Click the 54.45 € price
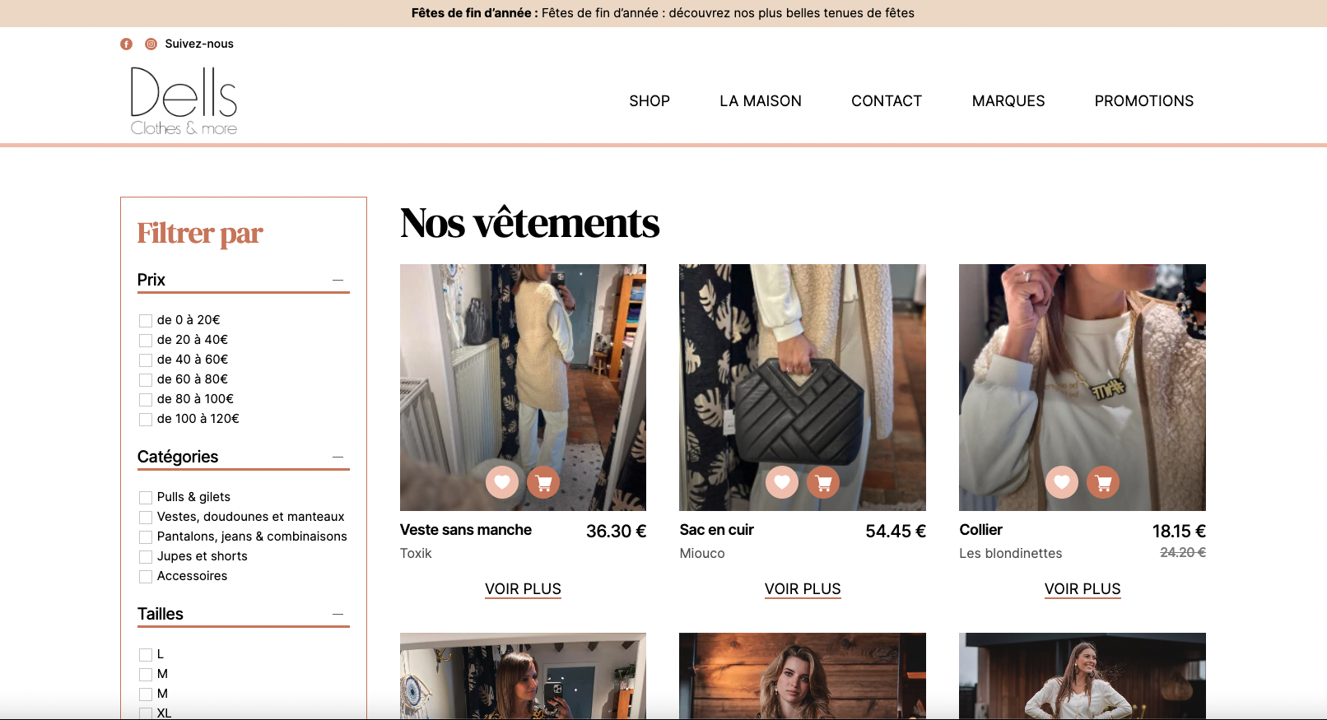The height and width of the screenshot is (720, 1327). 896,532
